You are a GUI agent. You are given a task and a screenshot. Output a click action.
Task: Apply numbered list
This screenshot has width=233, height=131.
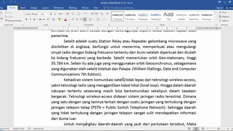(x=79, y=14)
